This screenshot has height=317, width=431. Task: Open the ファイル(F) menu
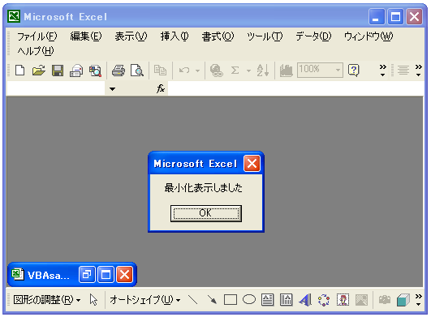[37, 36]
